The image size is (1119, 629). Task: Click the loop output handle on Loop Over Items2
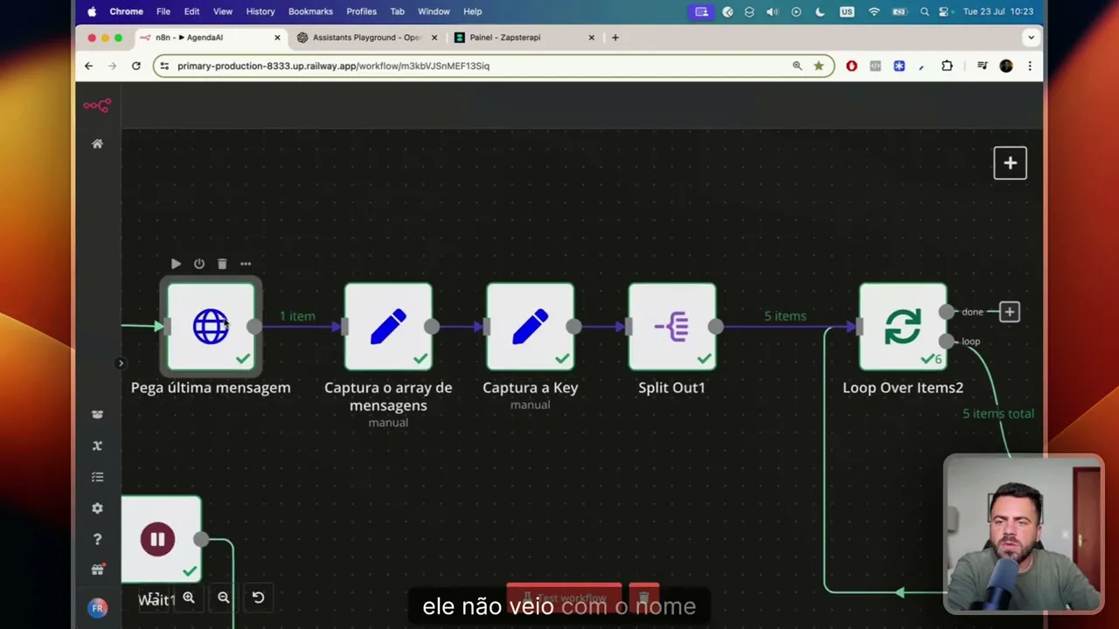(946, 342)
